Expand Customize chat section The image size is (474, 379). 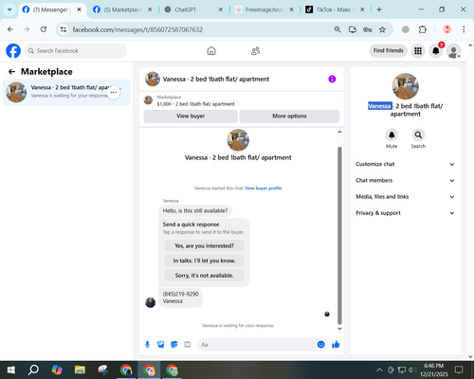pyautogui.click(x=406, y=164)
